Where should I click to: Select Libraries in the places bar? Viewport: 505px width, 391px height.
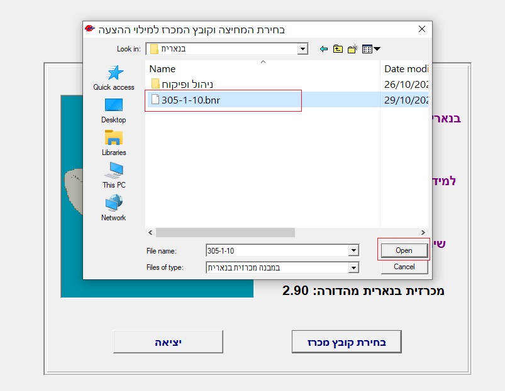(114, 143)
